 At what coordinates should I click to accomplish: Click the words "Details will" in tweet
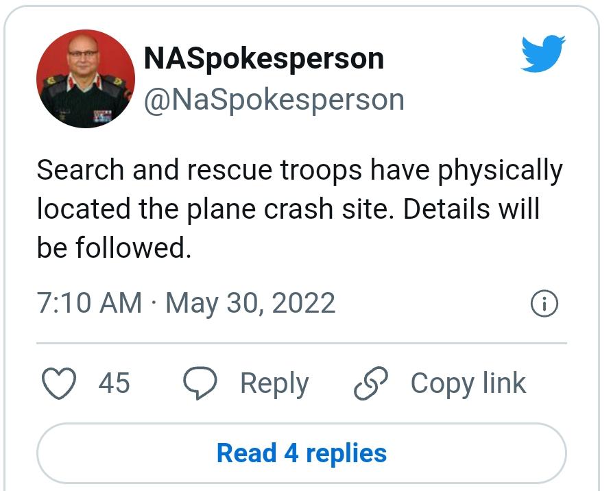click(x=472, y=209)
